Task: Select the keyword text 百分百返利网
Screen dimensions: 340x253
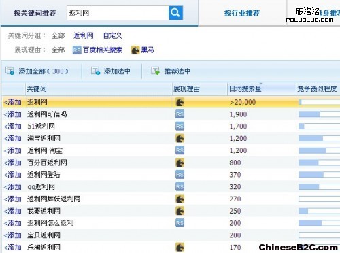Action: pos(47,163)
